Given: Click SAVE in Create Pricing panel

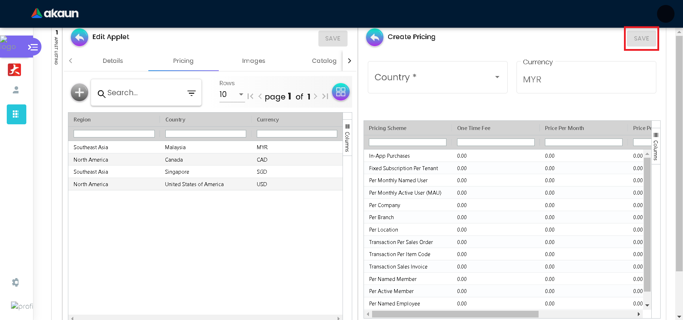Looking at the screenshot, I should coord(641,38).
